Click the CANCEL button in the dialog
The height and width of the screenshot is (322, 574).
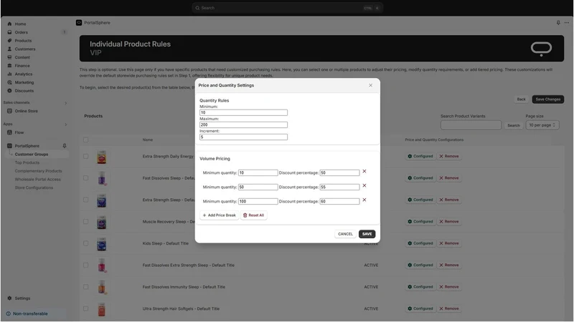click(345, 234)
